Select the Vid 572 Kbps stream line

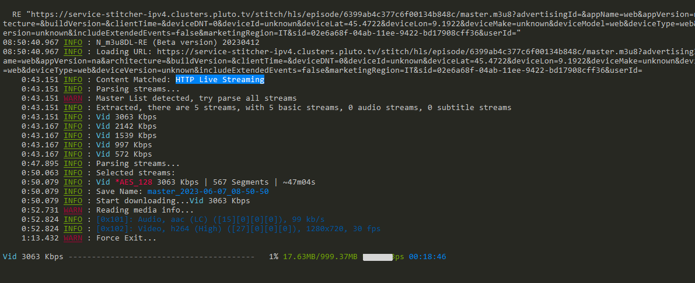124,154
